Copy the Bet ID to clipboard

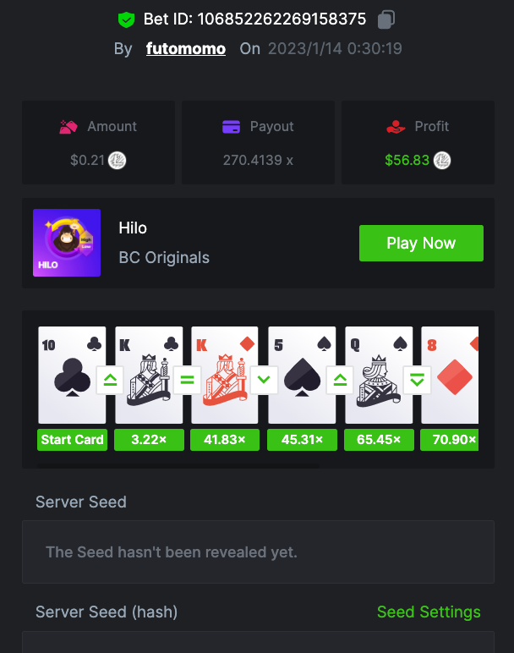(386, 19)
